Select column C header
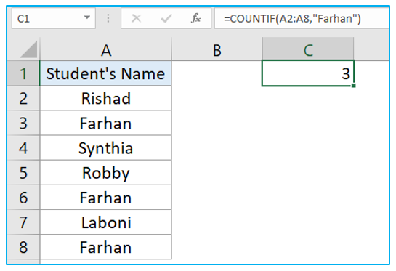The width and height of the screenshot is (396, 271). (x=308, y=49)
